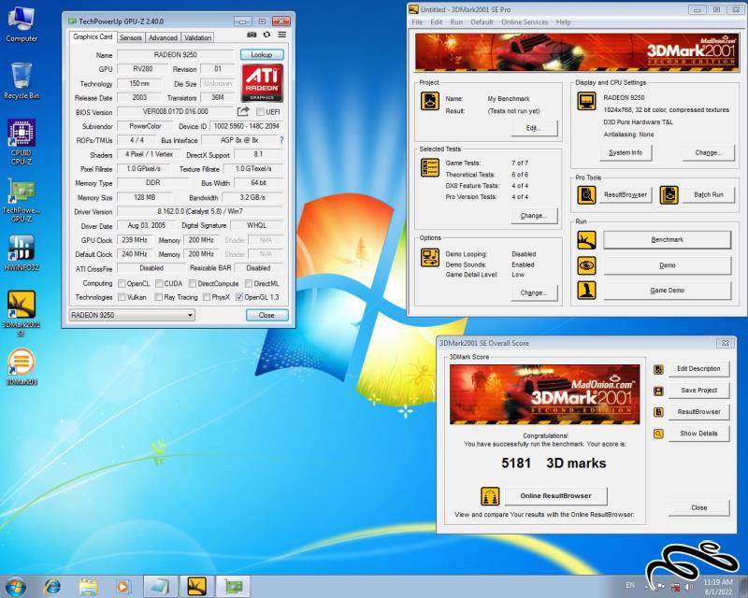
Task: Click the Online ResultBrowser button
Action: [555, 496]
